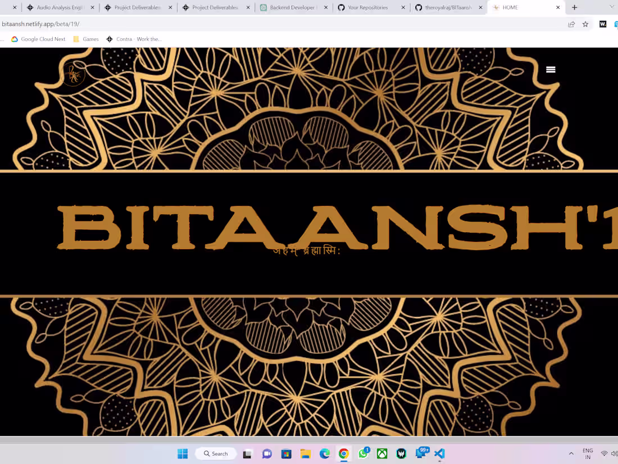Open the Workspaces extension next to address bar

[x=602, y=24]
